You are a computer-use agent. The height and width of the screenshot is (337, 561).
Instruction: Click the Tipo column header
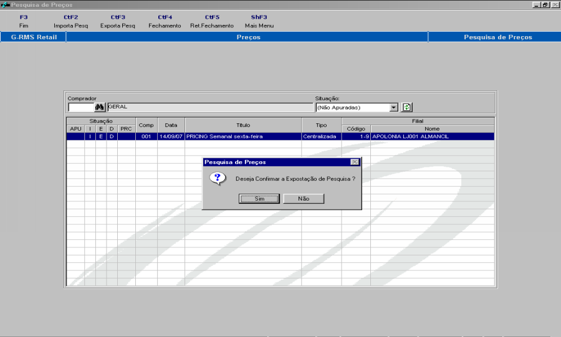(x=321, y=125)
